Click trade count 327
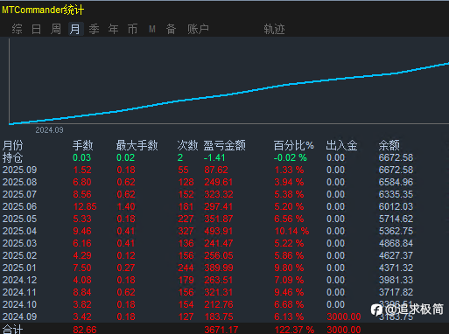Viewport: 449px width, 334px height. click(186, 231)
